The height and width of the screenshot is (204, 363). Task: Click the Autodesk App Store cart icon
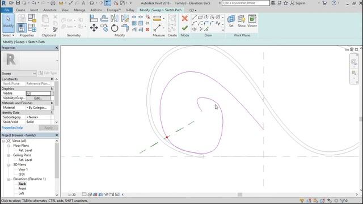tap(324, 3)
